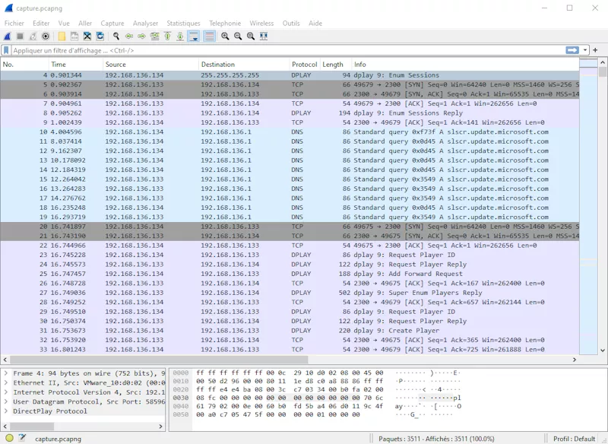Open the Fichier menu
This screenshot has height=444, width=608.
click(14, 24)
